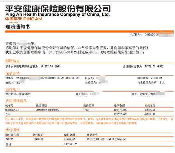Select the 治疗费 row label
This screenshot has height=153, width=175.
9,139
